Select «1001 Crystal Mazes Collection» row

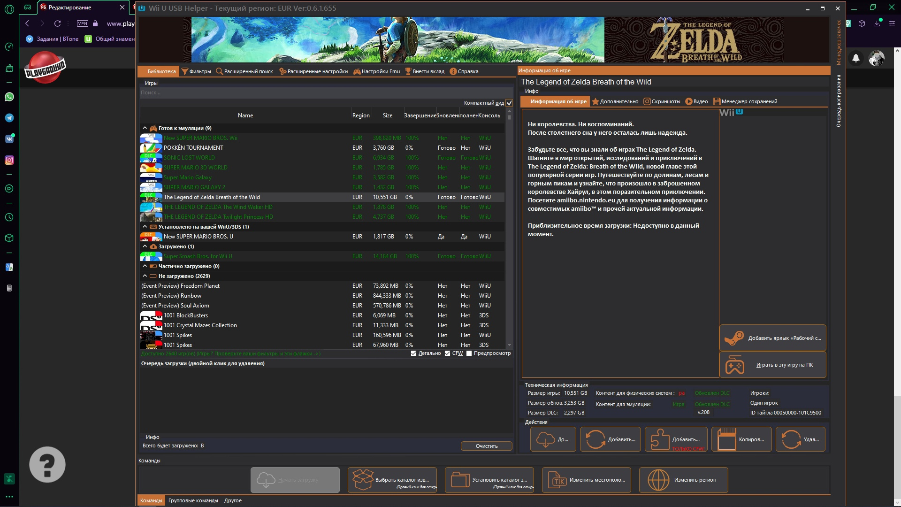coord(322,325)
